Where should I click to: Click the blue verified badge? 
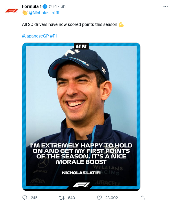(x=45, y=6)
